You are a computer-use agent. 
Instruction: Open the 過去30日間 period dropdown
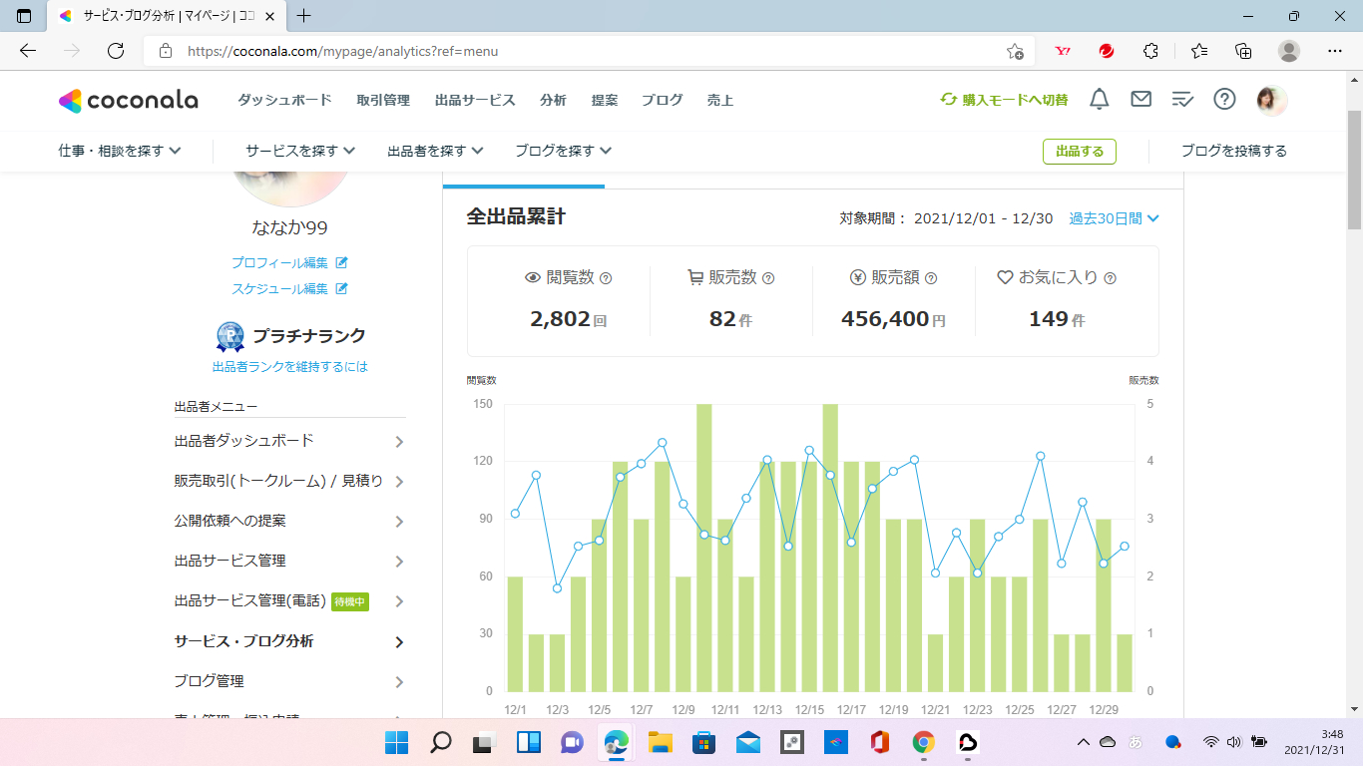click(1114, 218)
